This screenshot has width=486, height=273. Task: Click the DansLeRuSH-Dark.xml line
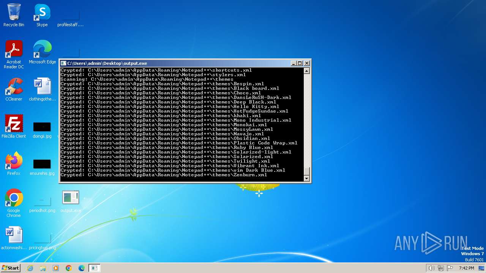pos(176,97)
